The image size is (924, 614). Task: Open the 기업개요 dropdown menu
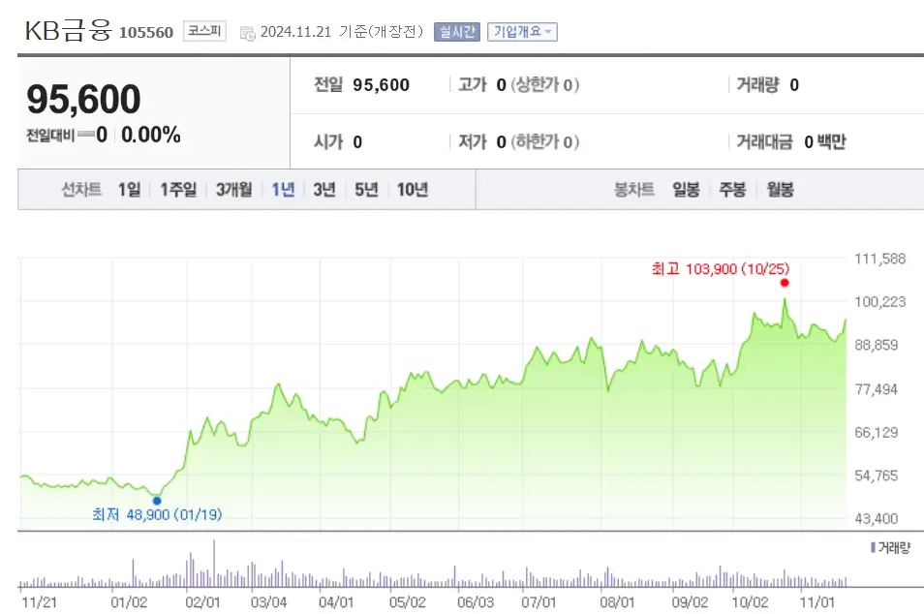pyautogui.click(x=520, y=31)
